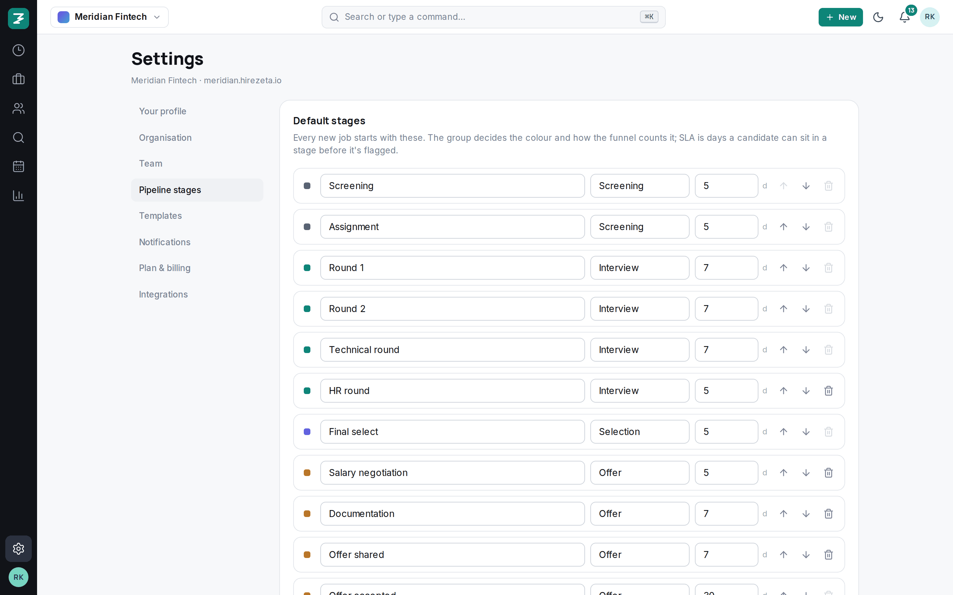This screenshot has height=595, width=953.
Task: Delete the Documentation stage
Action: click(x=829, y=514)
